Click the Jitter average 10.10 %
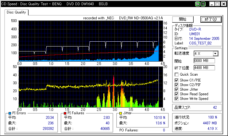 tap(160, 118)
